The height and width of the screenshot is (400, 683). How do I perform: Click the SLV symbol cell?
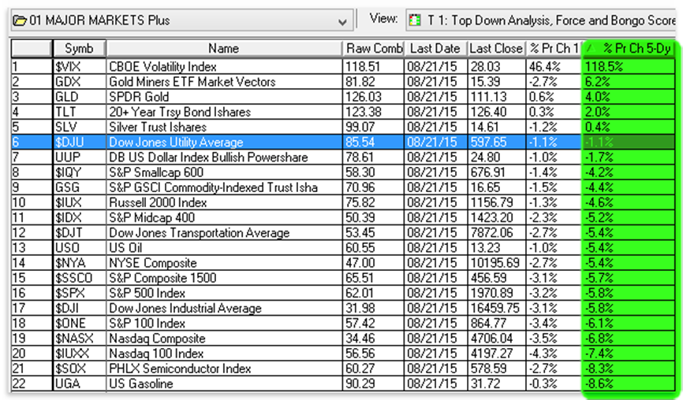[x=80, y=127]
